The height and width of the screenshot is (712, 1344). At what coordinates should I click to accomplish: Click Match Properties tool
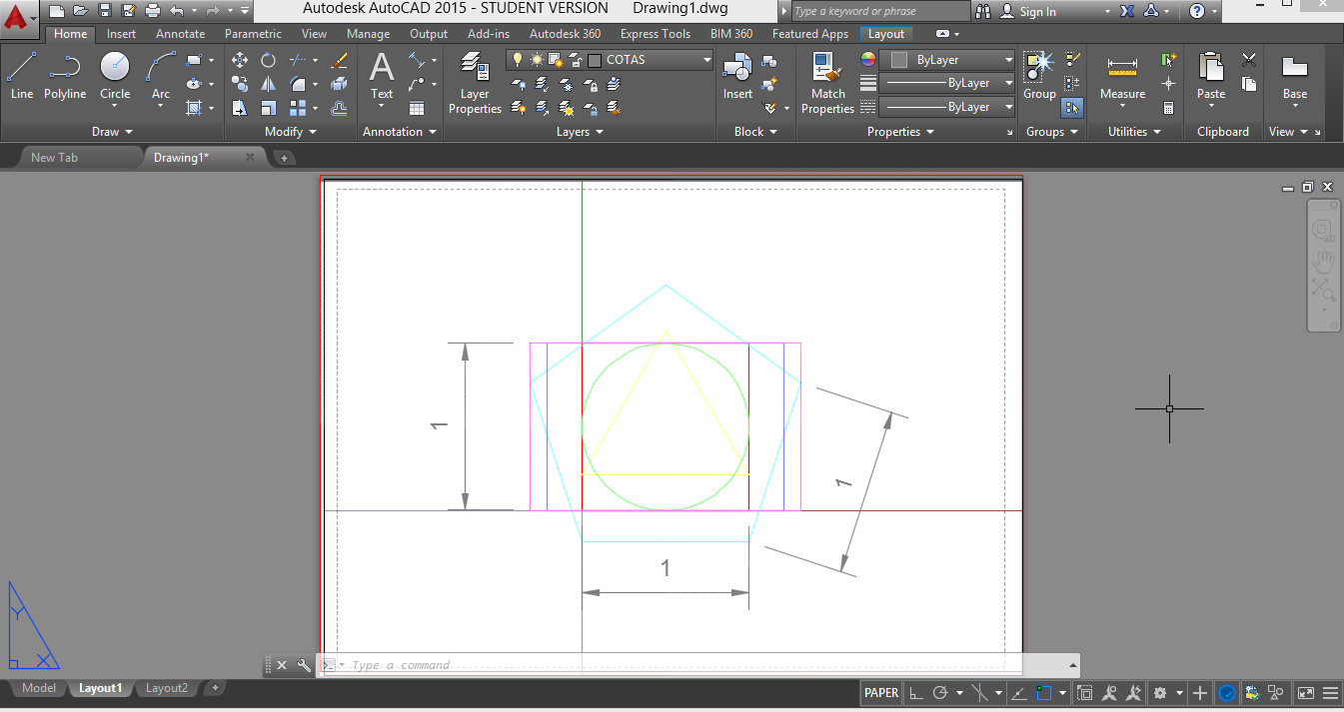point(827,84)
